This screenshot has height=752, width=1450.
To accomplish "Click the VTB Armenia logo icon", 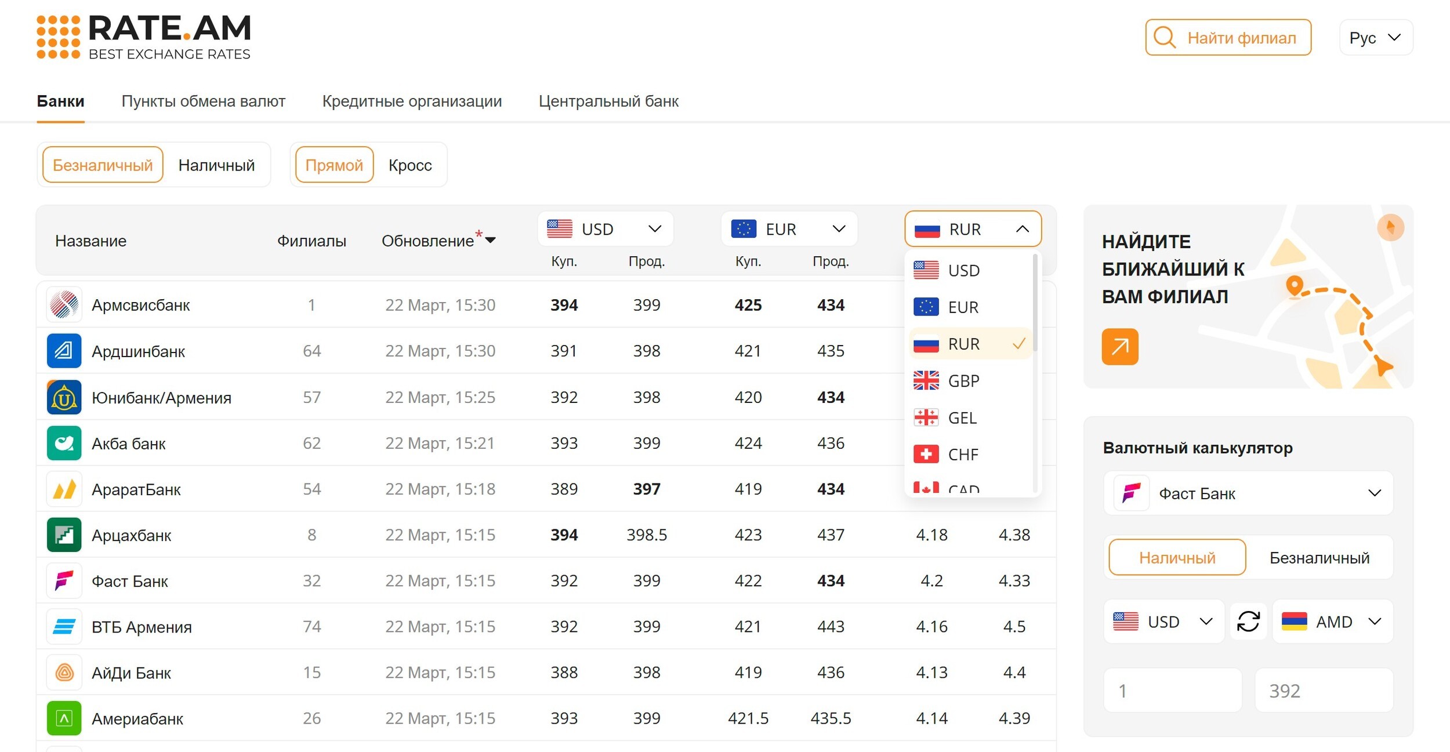I will tap(64, 626).
